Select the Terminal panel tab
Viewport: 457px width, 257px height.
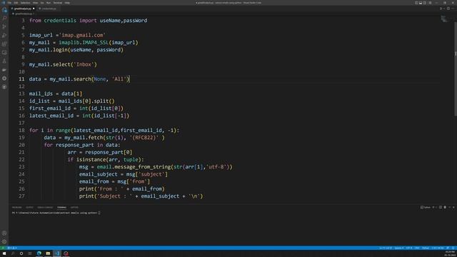[61, 208]
